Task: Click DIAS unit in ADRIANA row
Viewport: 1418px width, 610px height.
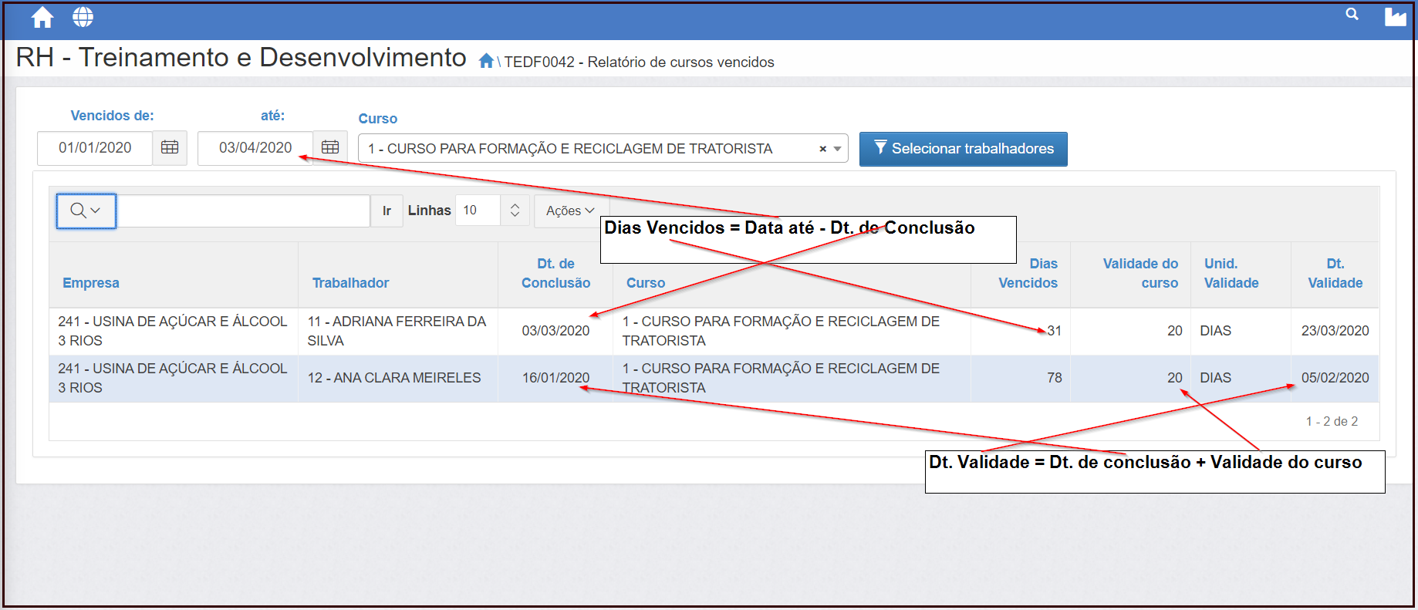Action: [x=1215, y=331]
